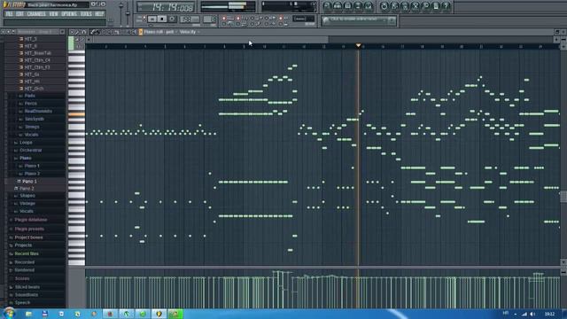Expand the Shapes folder
The image size is (567, 319).
point(27,196)
